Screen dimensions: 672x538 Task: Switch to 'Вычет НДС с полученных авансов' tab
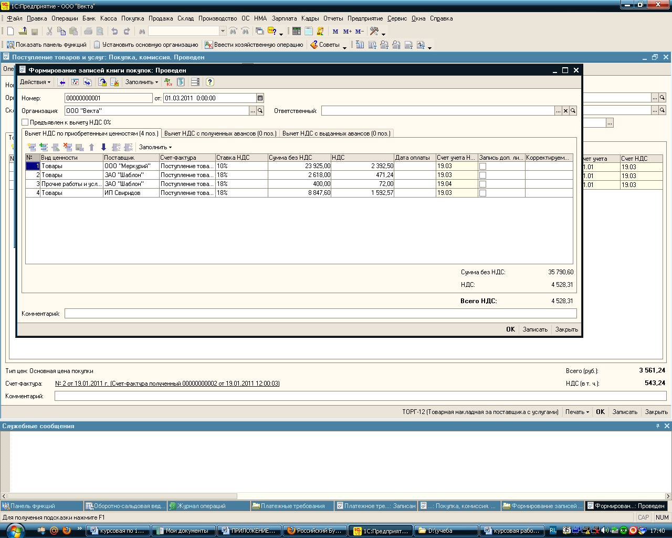click(x=220, y=133)
